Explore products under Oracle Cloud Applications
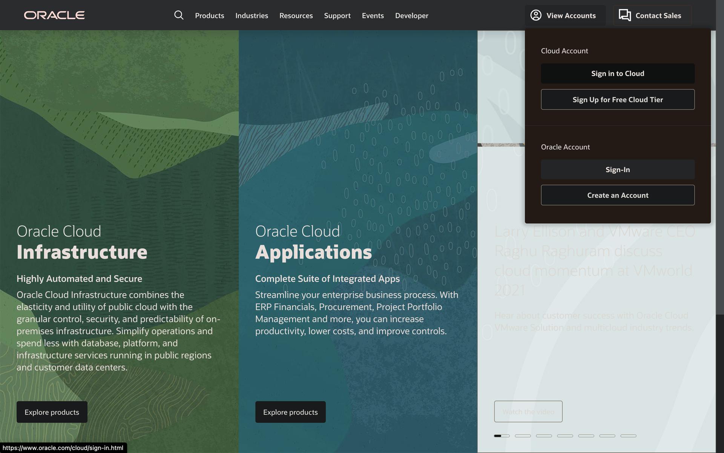The width and height of the screenshot is (724, 453). [290, 412]
